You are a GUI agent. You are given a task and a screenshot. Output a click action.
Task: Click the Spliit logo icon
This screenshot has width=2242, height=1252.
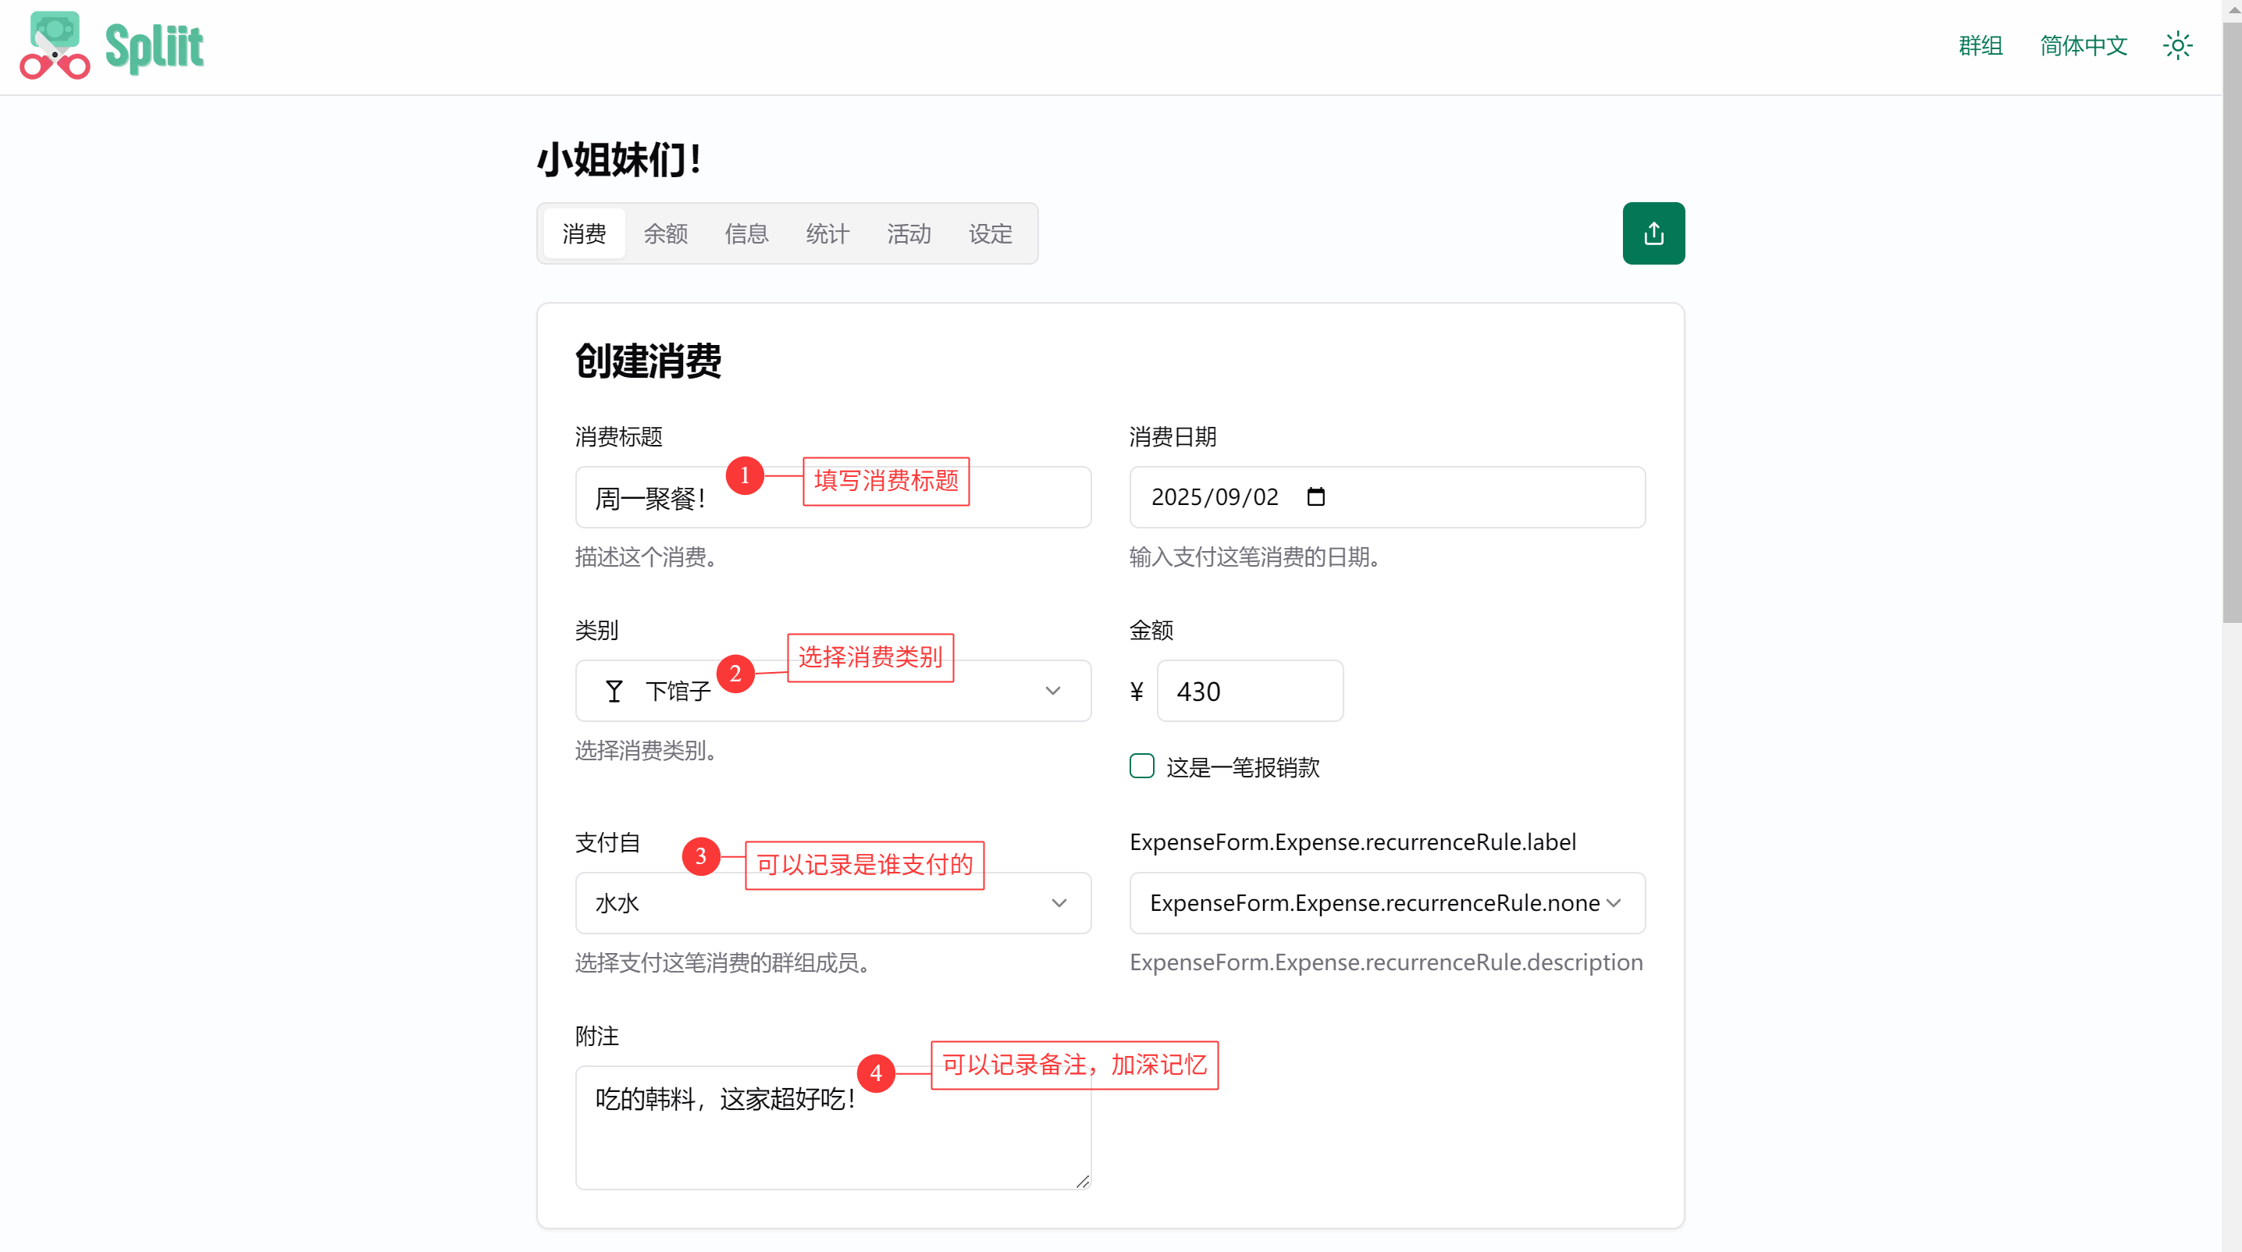(55, 45)
